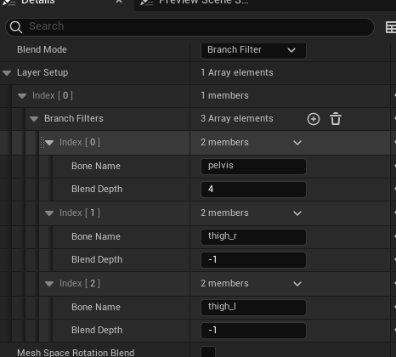Collapse Branch Filters Index [0] pelvis entry
Viewport: 396px width, 357px height.
tap(49, 143)
